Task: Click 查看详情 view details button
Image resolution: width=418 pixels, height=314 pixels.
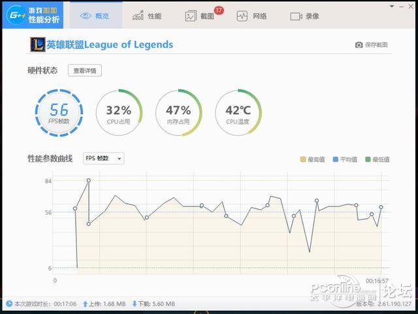Action: pyautogui.click(x=85, y=70)
